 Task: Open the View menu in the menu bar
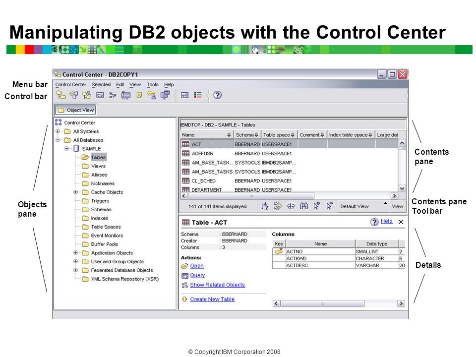pos(135,85)
